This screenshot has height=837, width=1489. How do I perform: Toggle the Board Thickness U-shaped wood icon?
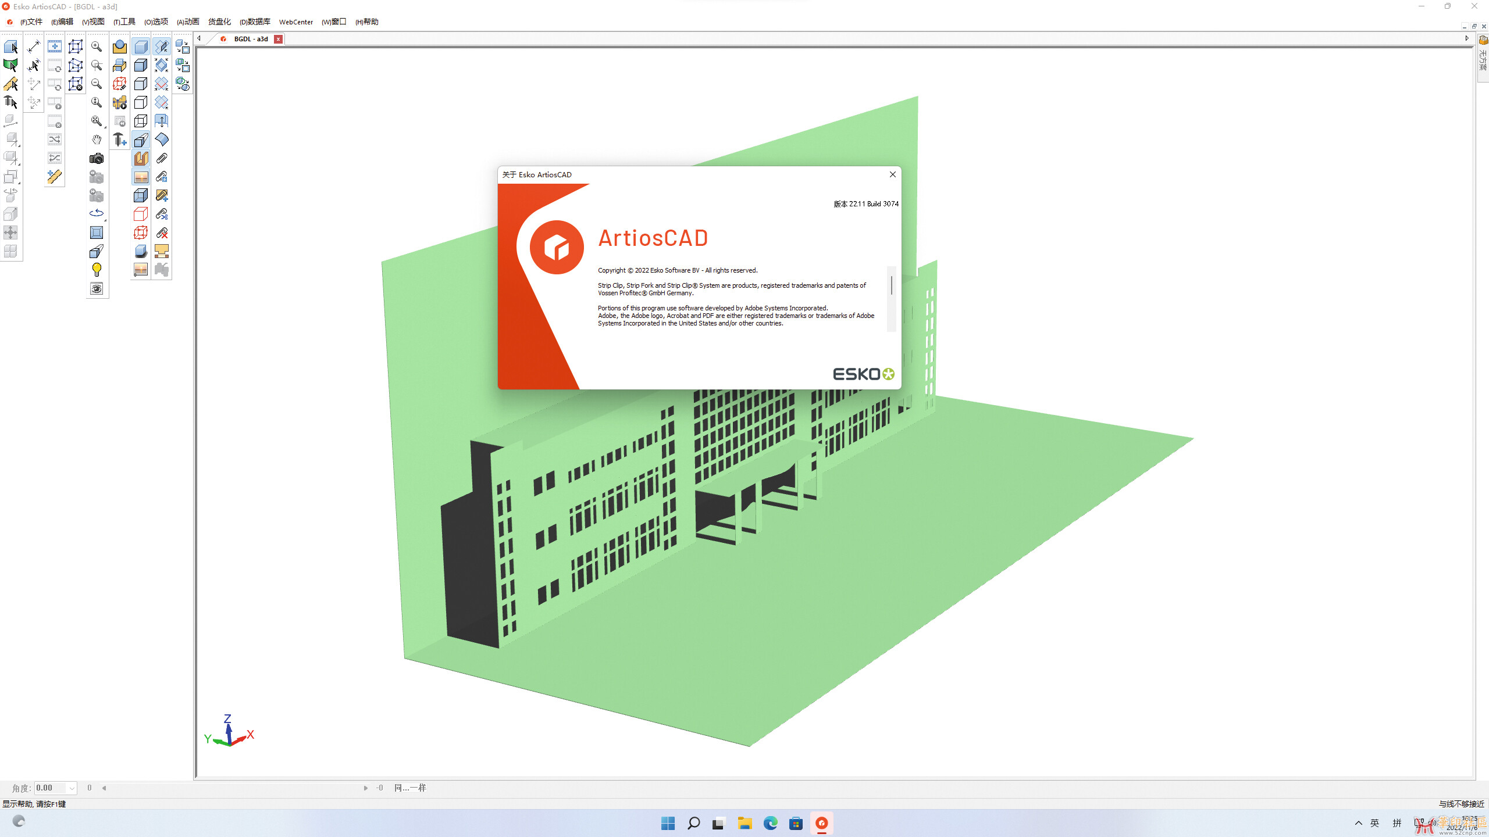coord(141,158)
